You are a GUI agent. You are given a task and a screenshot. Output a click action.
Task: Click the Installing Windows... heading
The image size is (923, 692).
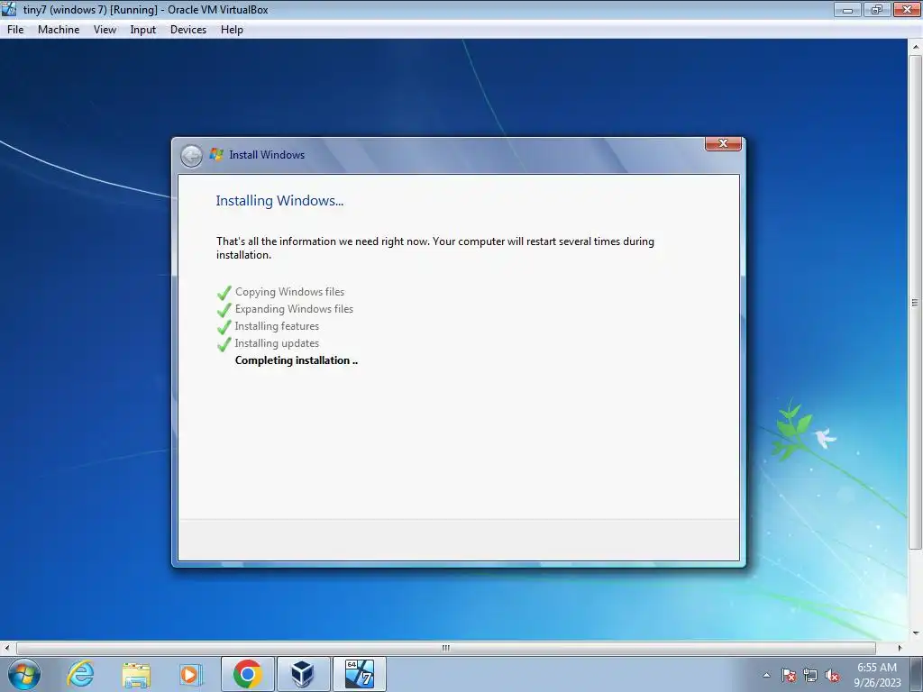279,201
